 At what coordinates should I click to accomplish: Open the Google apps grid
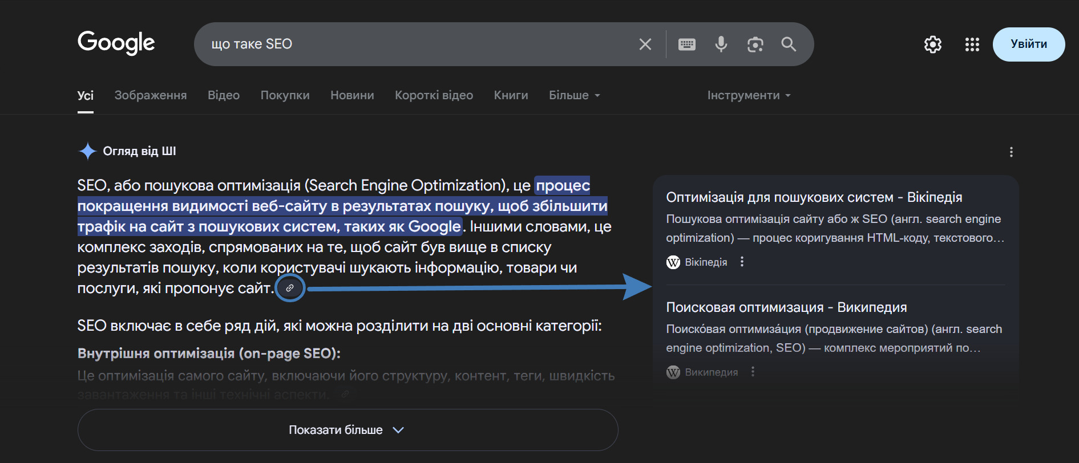(x=972, y=44)
